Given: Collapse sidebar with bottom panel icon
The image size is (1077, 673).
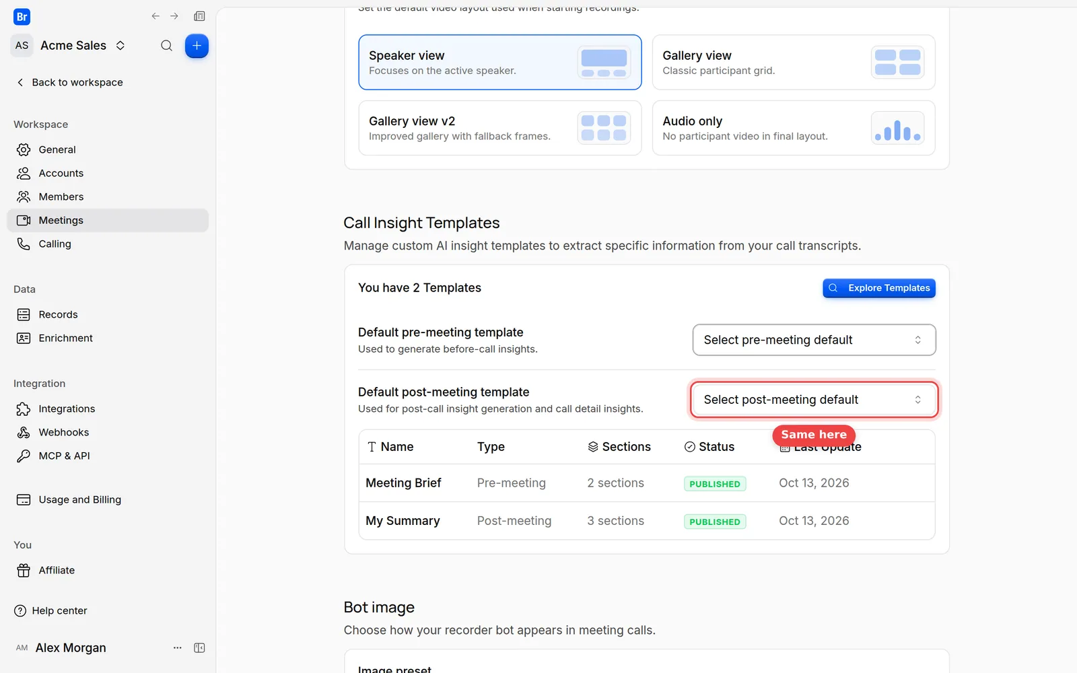Looking at the screenshot, I should click(x=199, y=647).
